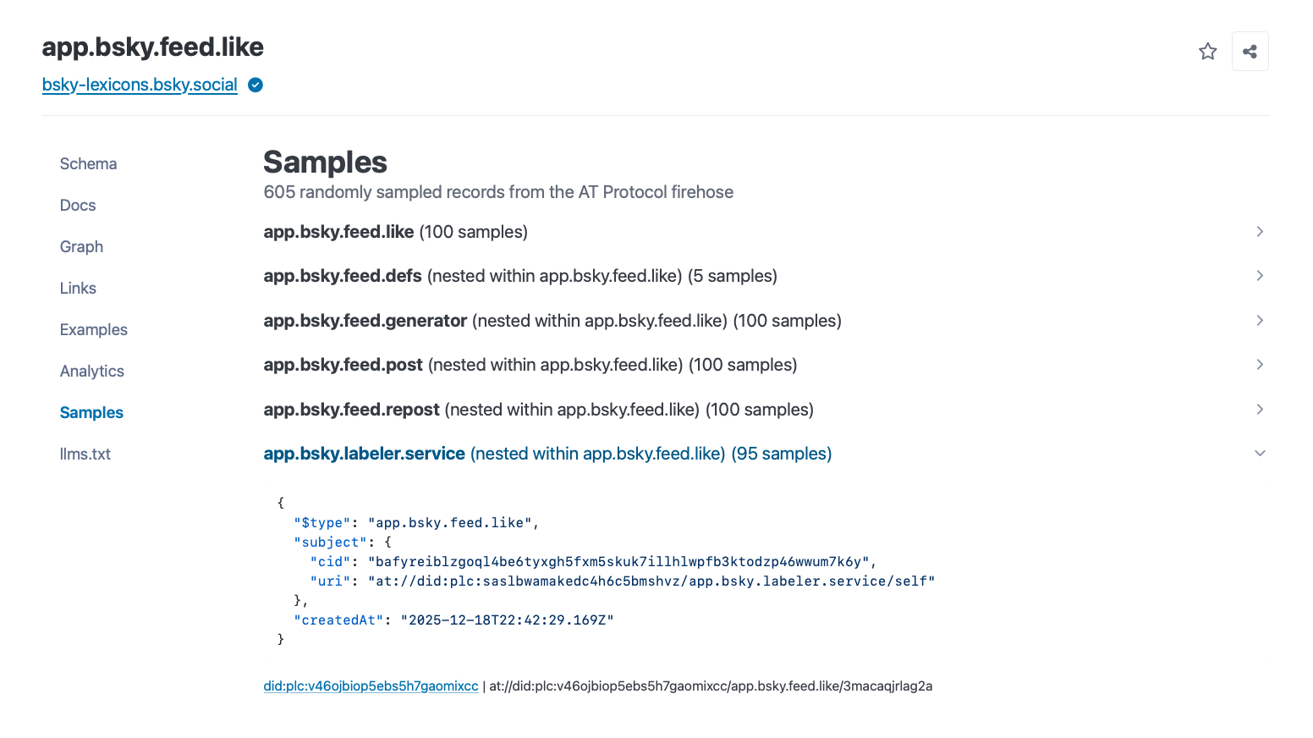Click the JSON createdAt value text
This screenshot has width=1313, height=738.
pos(507,620)
